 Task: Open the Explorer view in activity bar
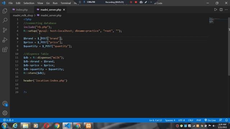click(x=5, y=11)
